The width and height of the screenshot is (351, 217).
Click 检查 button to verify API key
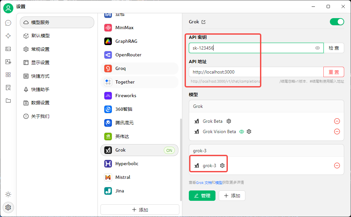pos(334,48)
